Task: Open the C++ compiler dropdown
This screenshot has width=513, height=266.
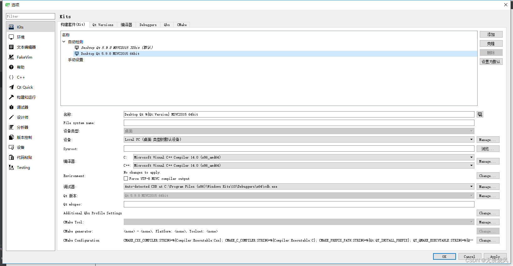Action: coord(304,165)
